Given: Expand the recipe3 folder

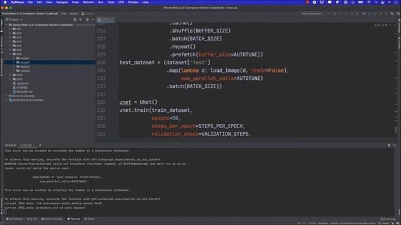Looking at the screenshot, I should click(x=14, y=67).
